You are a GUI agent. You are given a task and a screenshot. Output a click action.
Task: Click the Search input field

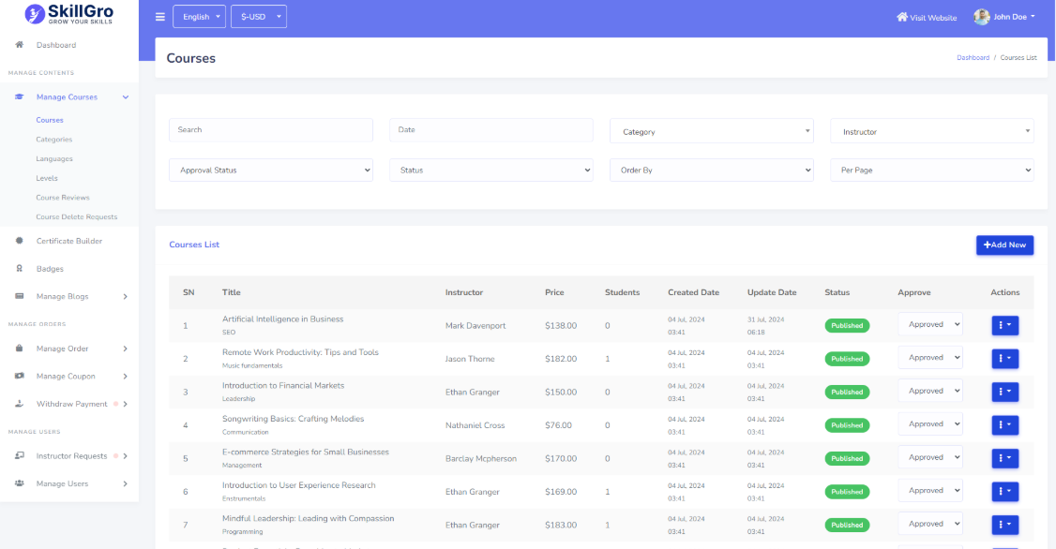click(271, 130)
